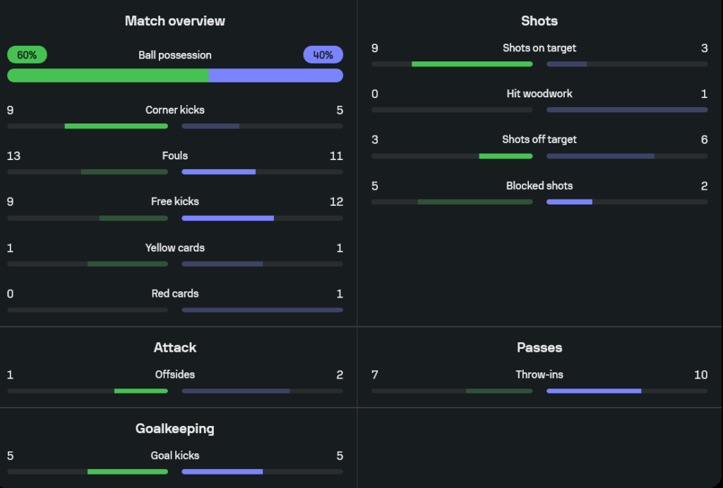Image resolution: width=723 pixels, height=488 pixels.
Task: Click the Red cards stat label
Action: 175,294
